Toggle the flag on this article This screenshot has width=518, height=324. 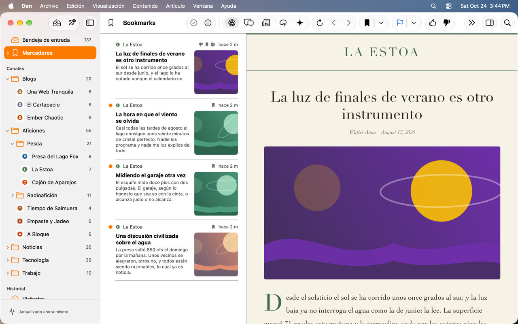coord(400,23)
